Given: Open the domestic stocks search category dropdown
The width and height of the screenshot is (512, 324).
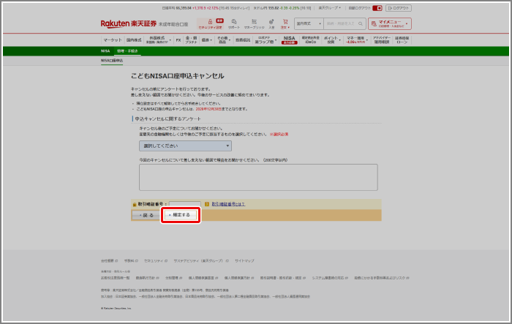Looking at the screenshot, I should click(x=309, y=23).
